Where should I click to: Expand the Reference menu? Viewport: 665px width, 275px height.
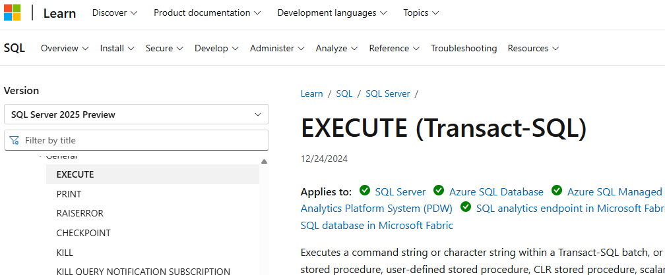395,48
